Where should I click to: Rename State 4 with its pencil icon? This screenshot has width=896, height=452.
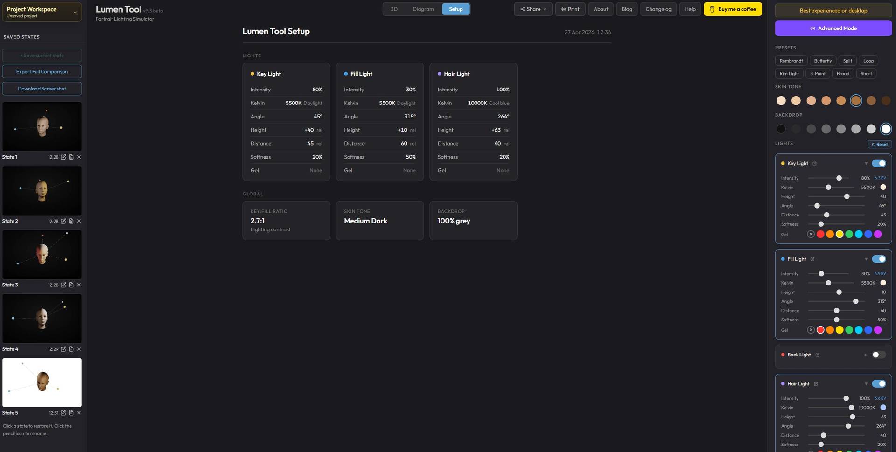(63, 349)
